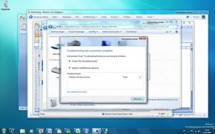215x134 pixels.
Task: Click 'Kommentare senden' in Fotogalerie title bar
Action: pos(183,12)
